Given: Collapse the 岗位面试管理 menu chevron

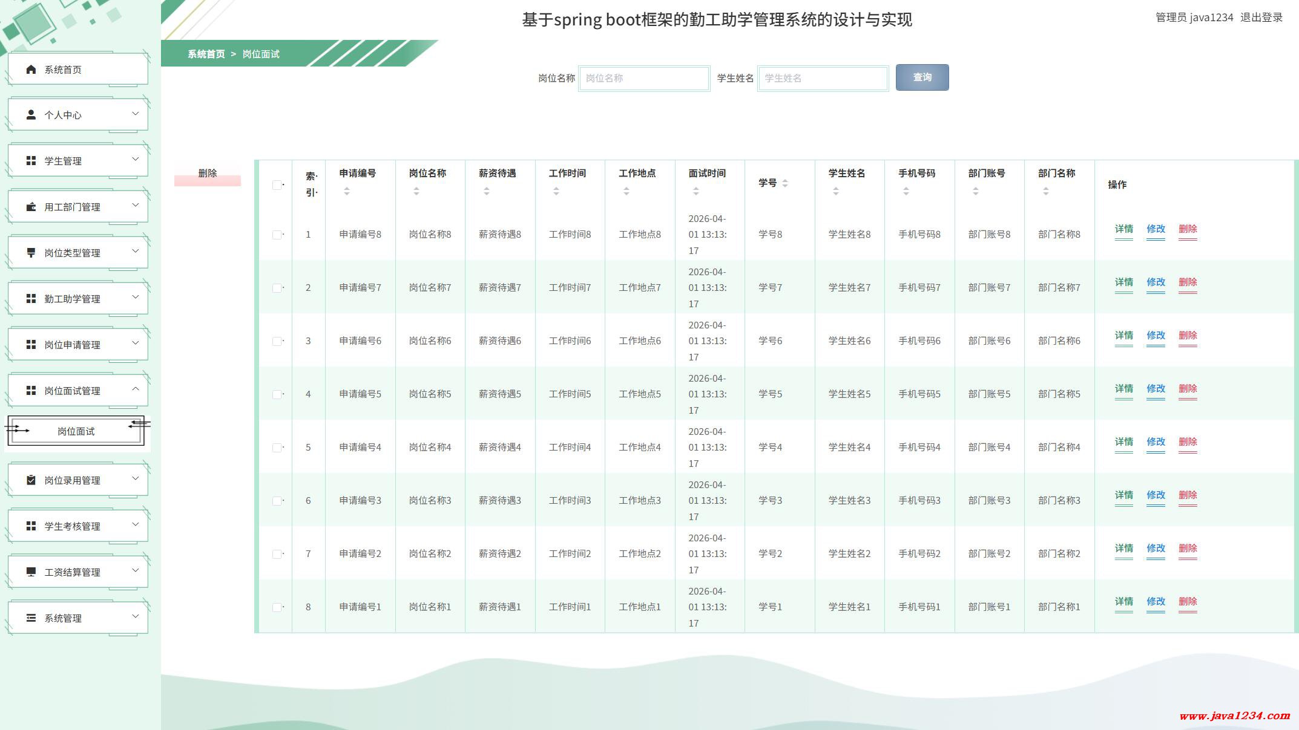Looking at the screenshot, I should pos(136,389).
